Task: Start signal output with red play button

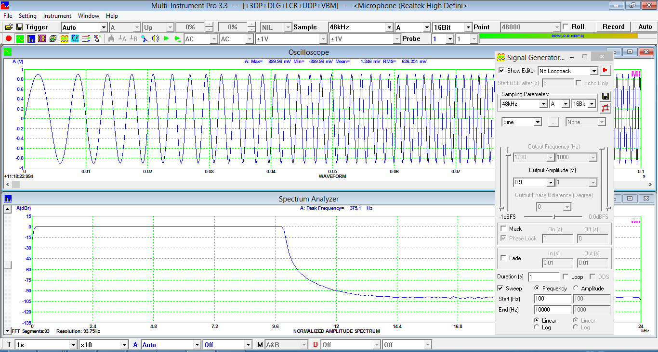Action: click(605, 71)
